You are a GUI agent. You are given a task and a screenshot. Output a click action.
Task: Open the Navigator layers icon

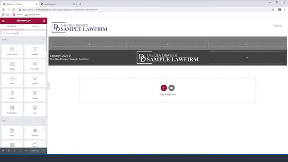tap(9, 151)
